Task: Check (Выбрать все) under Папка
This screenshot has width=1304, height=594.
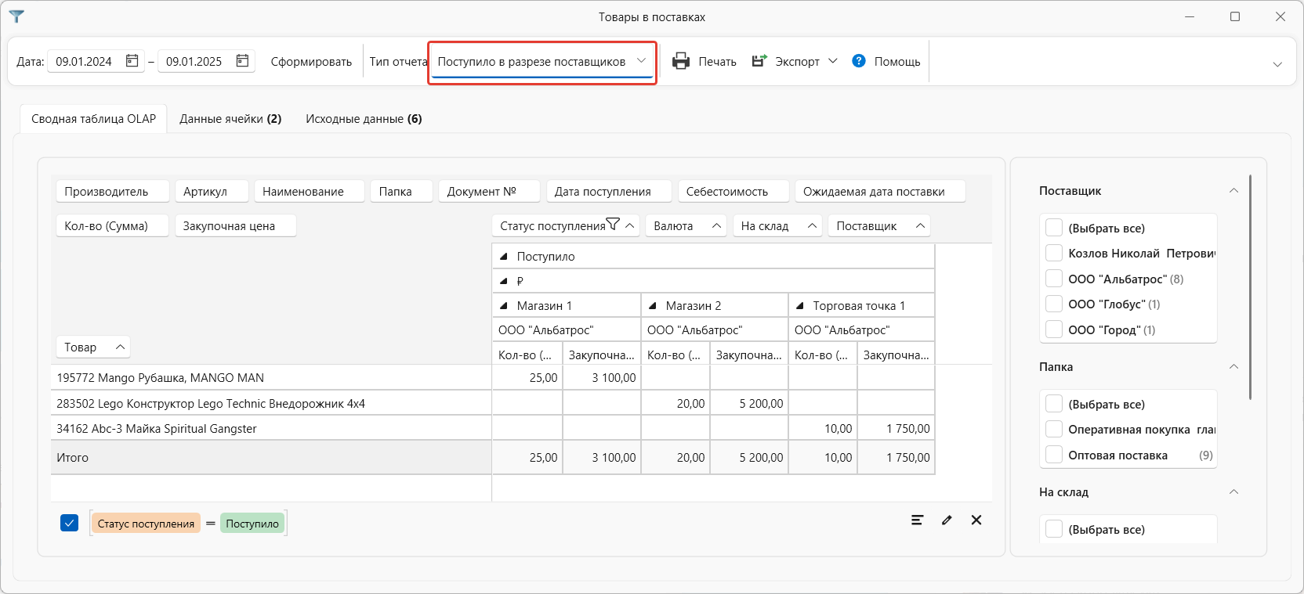Action: [x=1054, y=404]
